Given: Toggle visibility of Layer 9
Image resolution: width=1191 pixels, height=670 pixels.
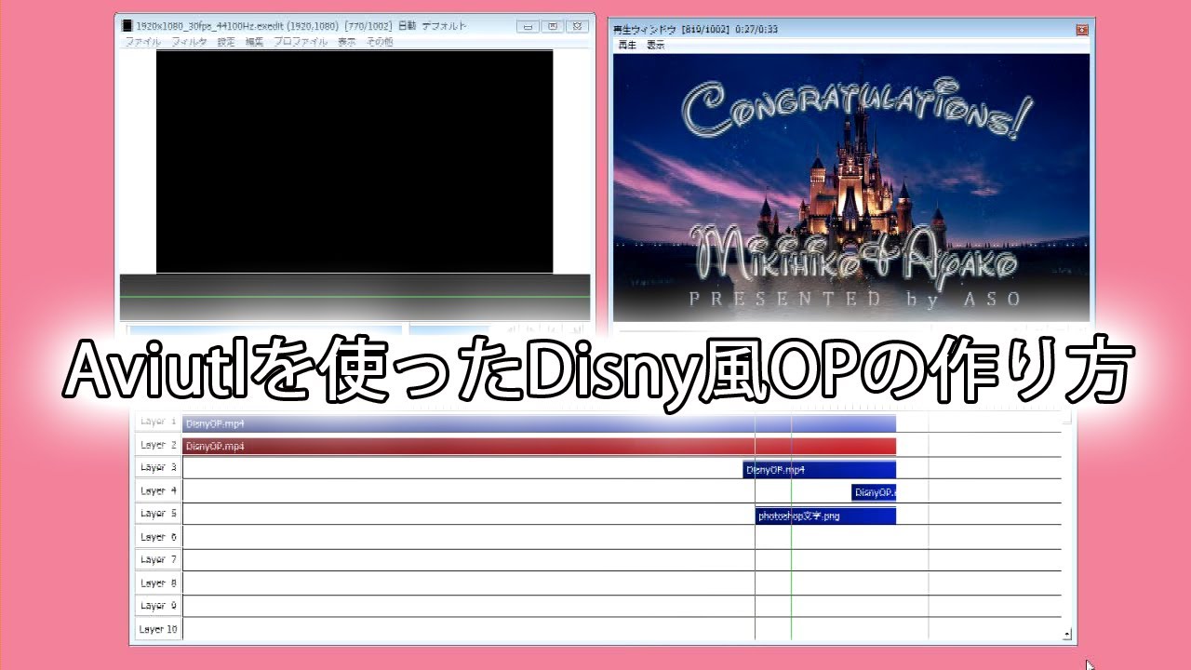Looking at the screenshot, I should (158, 606).
